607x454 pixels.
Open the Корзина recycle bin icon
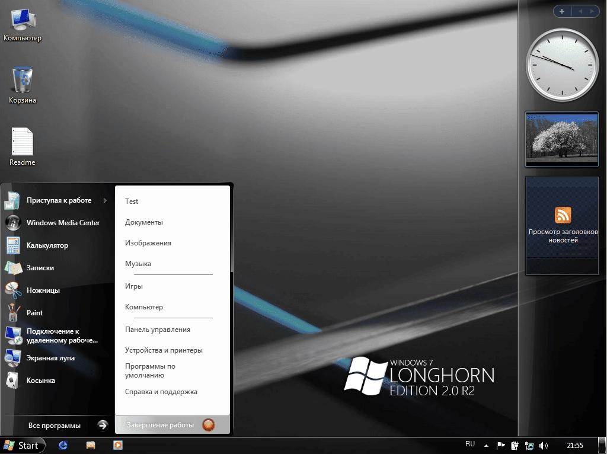[23, 85]
